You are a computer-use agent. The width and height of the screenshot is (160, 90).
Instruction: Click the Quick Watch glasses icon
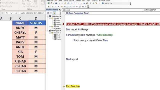point(83,7)
